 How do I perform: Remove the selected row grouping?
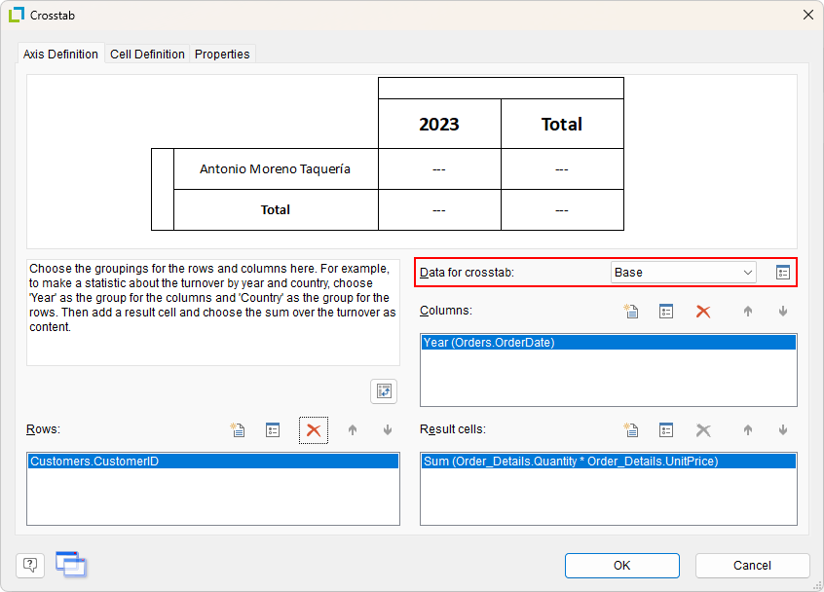click(x=314, y=430)
